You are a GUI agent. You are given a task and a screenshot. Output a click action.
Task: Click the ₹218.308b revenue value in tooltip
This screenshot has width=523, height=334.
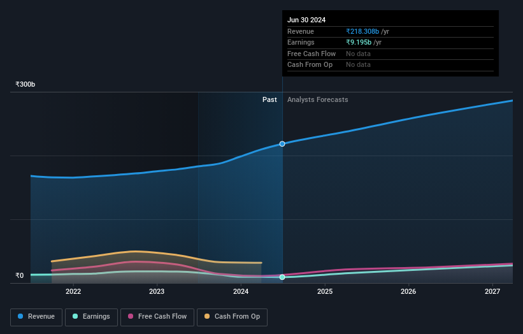pyautogui.click(x=362, y=31)
